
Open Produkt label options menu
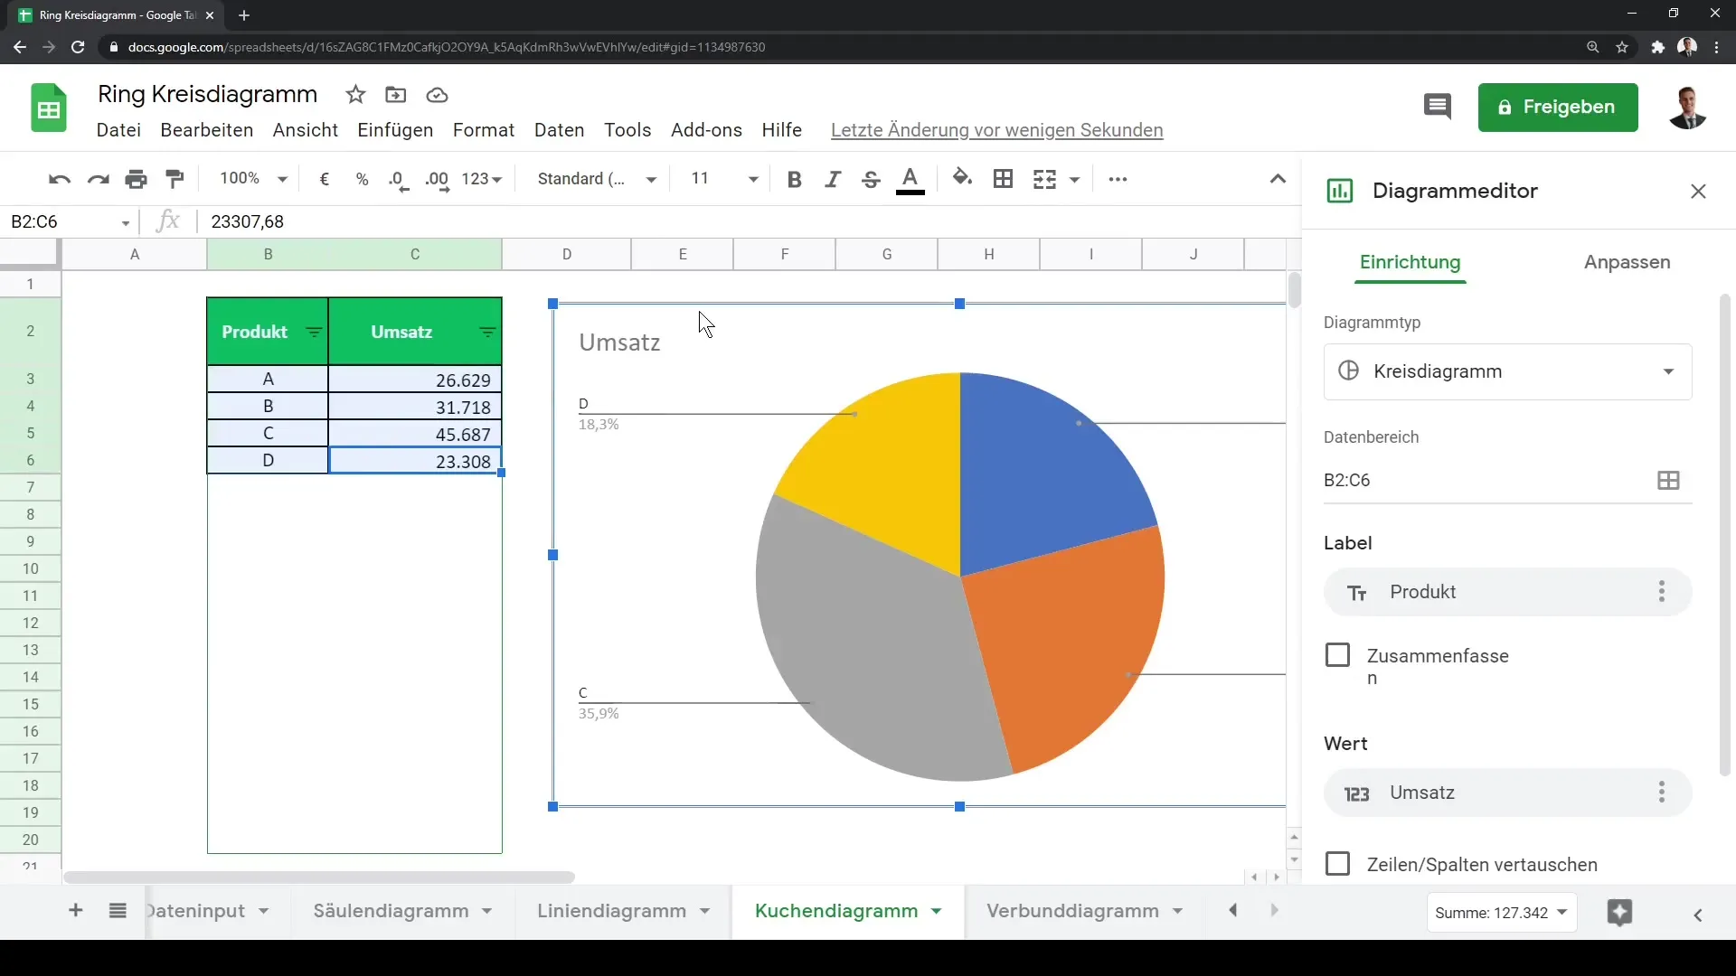pos(1661,592)
